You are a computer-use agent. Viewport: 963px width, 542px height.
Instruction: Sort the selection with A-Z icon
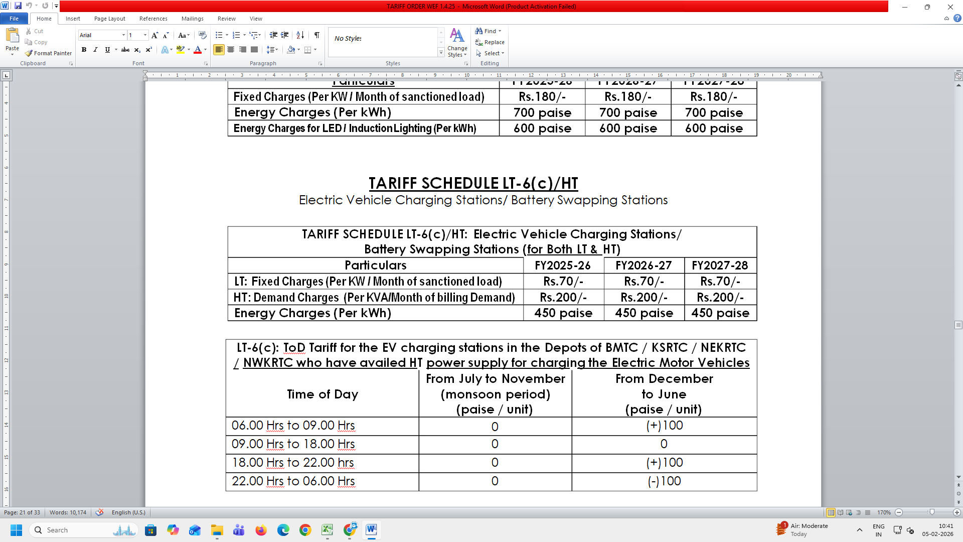300,35
